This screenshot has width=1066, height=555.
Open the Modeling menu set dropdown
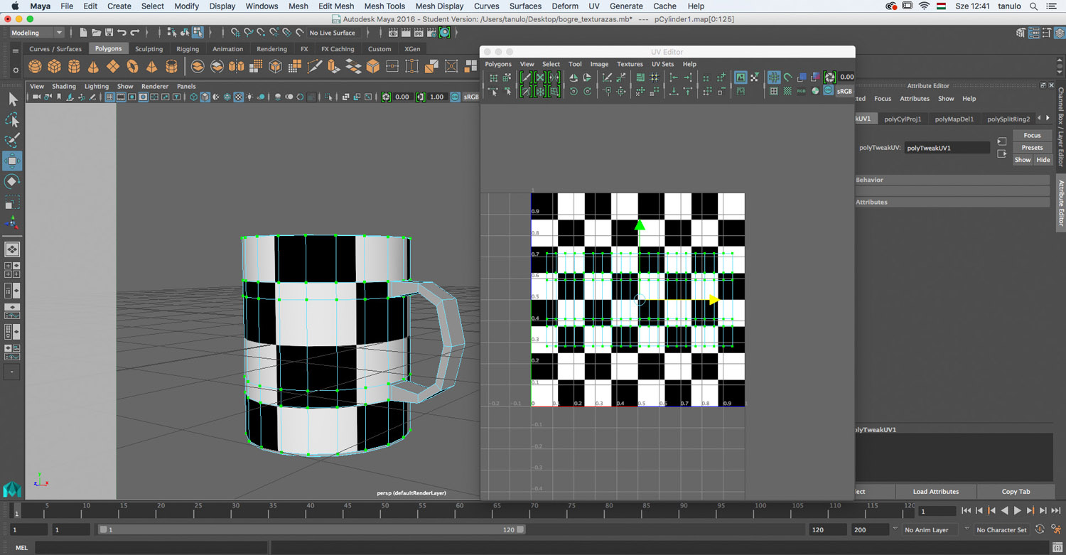(37, 33)
